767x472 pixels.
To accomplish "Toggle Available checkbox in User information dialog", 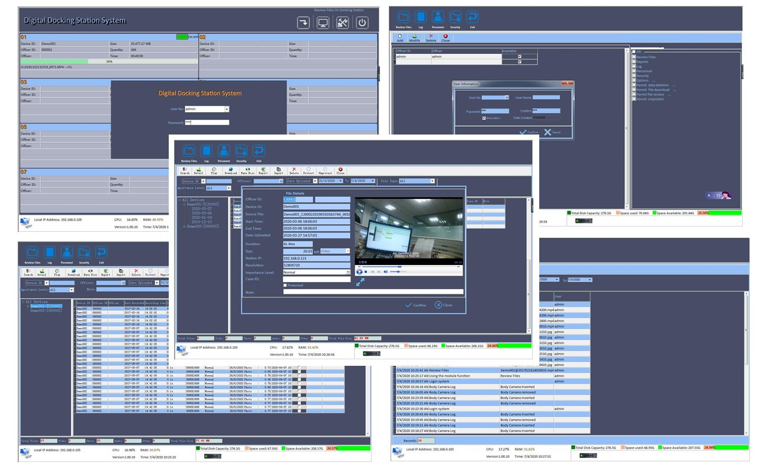I will (484, 118).
